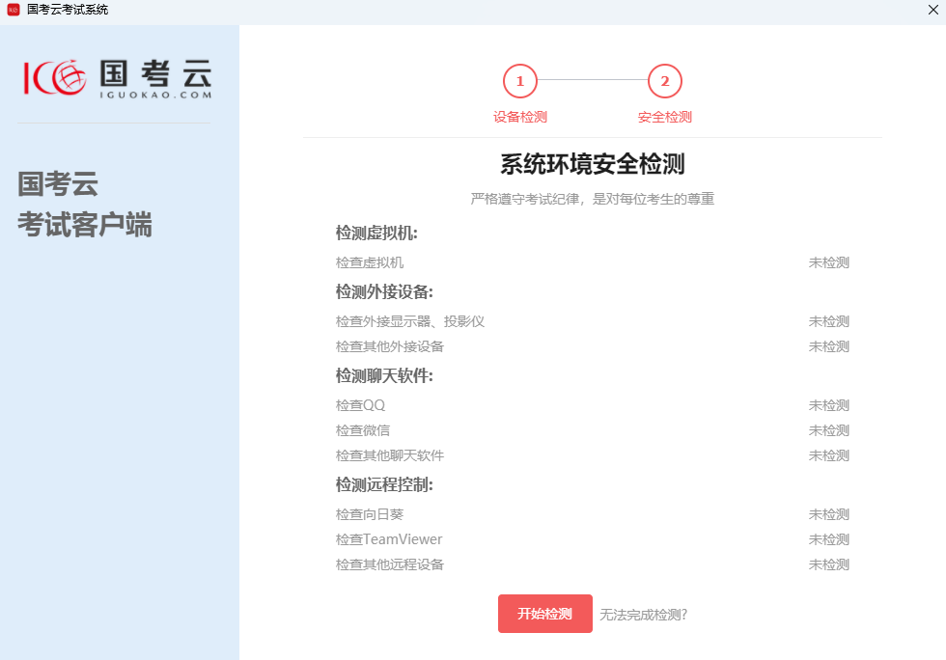The width and height of the screenshot is (946, 660).
Task: Click the 检查虚拟机 row text
Action: pos(369,262)
